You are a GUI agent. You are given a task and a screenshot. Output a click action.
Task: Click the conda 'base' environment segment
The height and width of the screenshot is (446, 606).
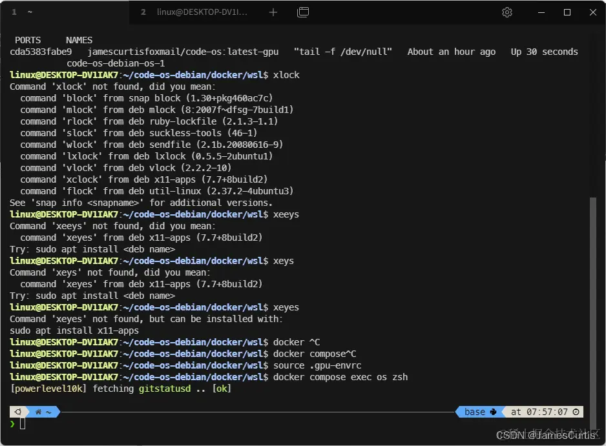coord(480,412)
